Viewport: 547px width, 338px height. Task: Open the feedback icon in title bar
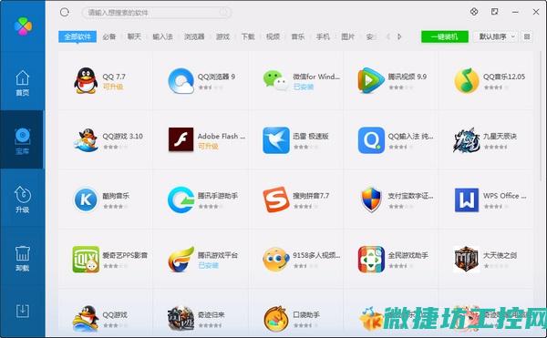494,12
